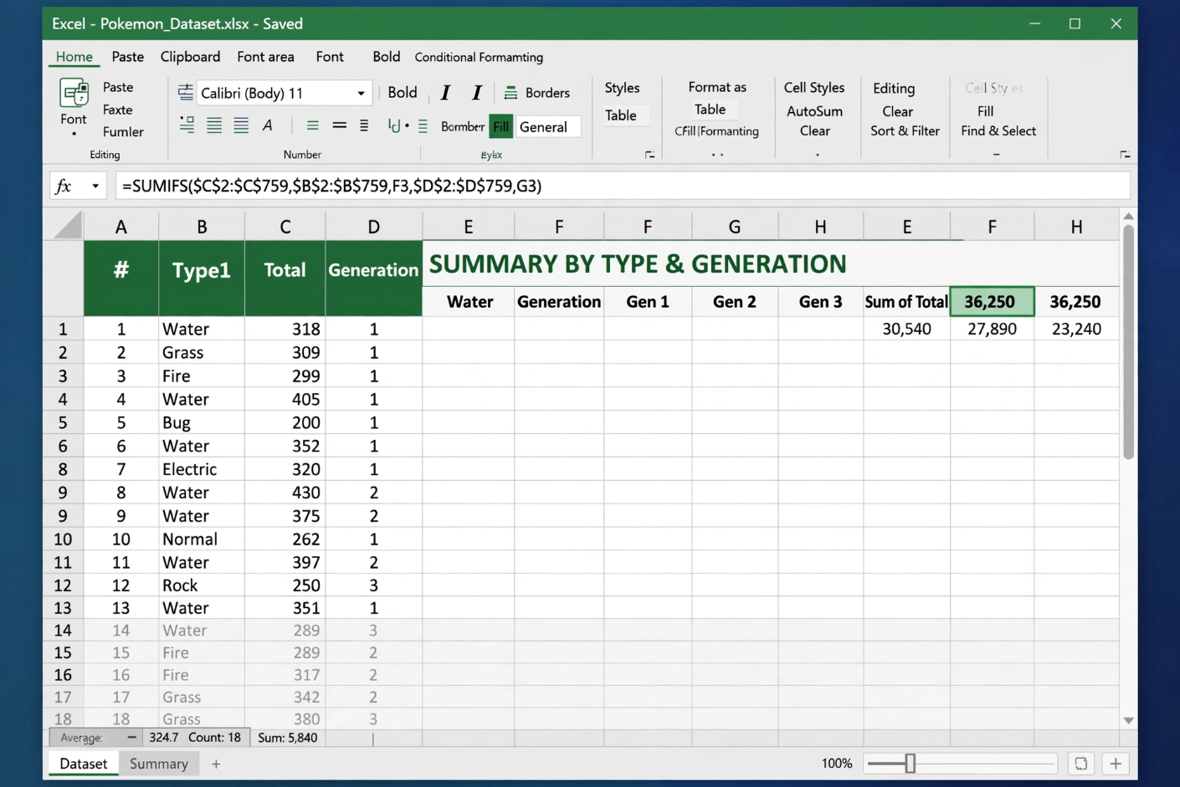Open the Calibri font dropdown arrow
This screenshot has height=787, width=1180.
[x=361, y=94]
